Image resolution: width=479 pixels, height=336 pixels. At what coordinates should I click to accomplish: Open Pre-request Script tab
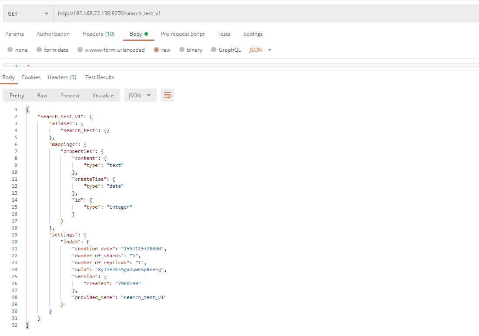click(183, 34)
